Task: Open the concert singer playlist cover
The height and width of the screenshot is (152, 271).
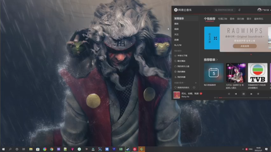Action: coord(235,73)
